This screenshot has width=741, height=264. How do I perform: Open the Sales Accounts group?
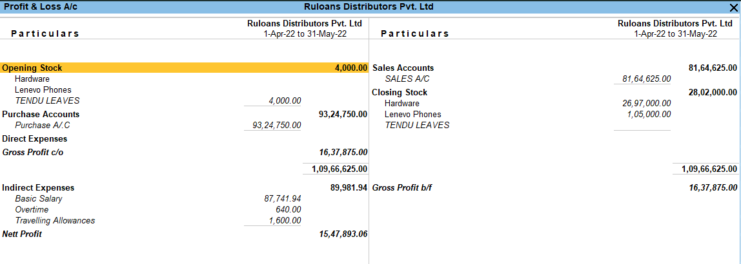tap(403, 68)
